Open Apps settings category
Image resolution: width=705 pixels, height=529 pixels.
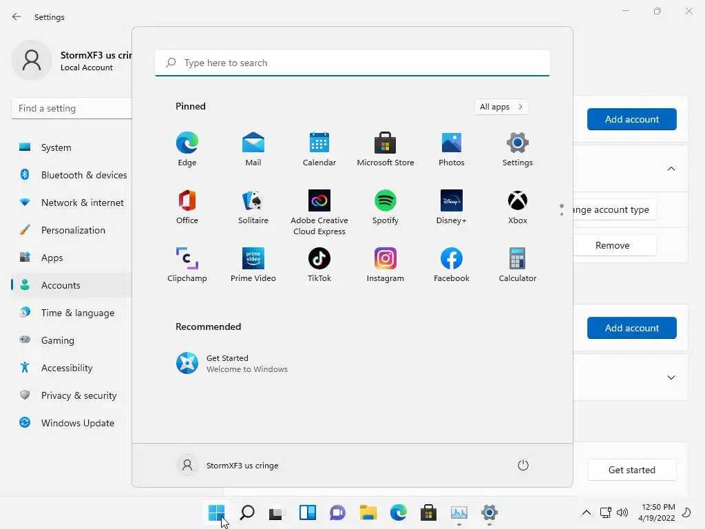point(72,258)
